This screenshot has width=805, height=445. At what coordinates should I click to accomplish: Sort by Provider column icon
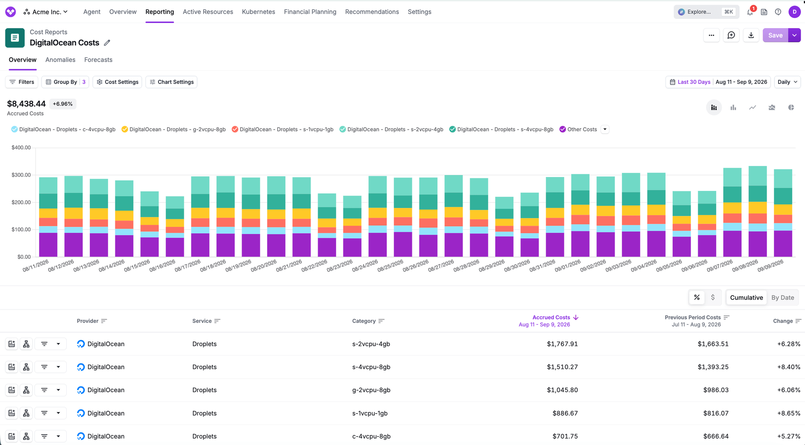(104, 321)
